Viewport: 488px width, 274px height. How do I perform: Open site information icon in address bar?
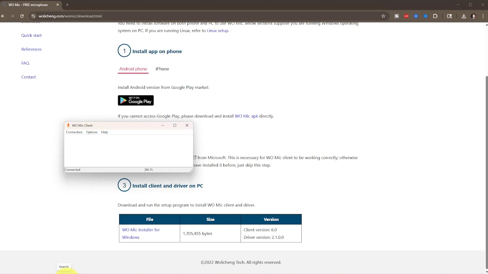click(33, 16)
